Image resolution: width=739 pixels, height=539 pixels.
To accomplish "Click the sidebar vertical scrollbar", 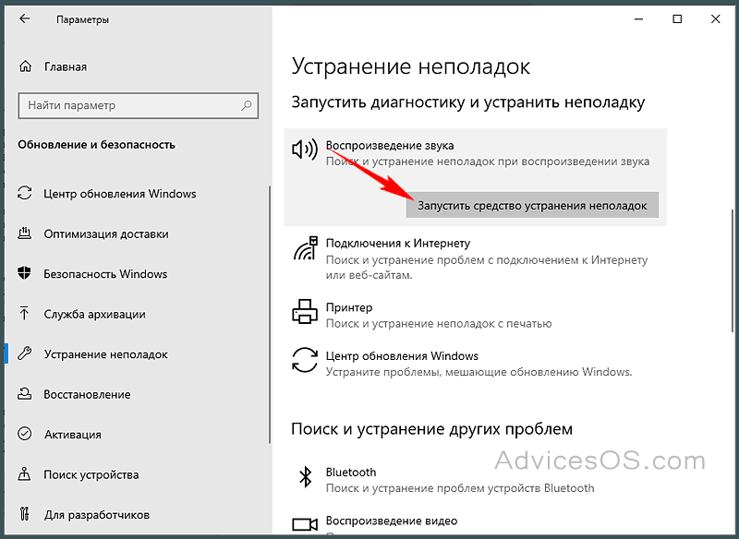I will [x=270, y=314].
